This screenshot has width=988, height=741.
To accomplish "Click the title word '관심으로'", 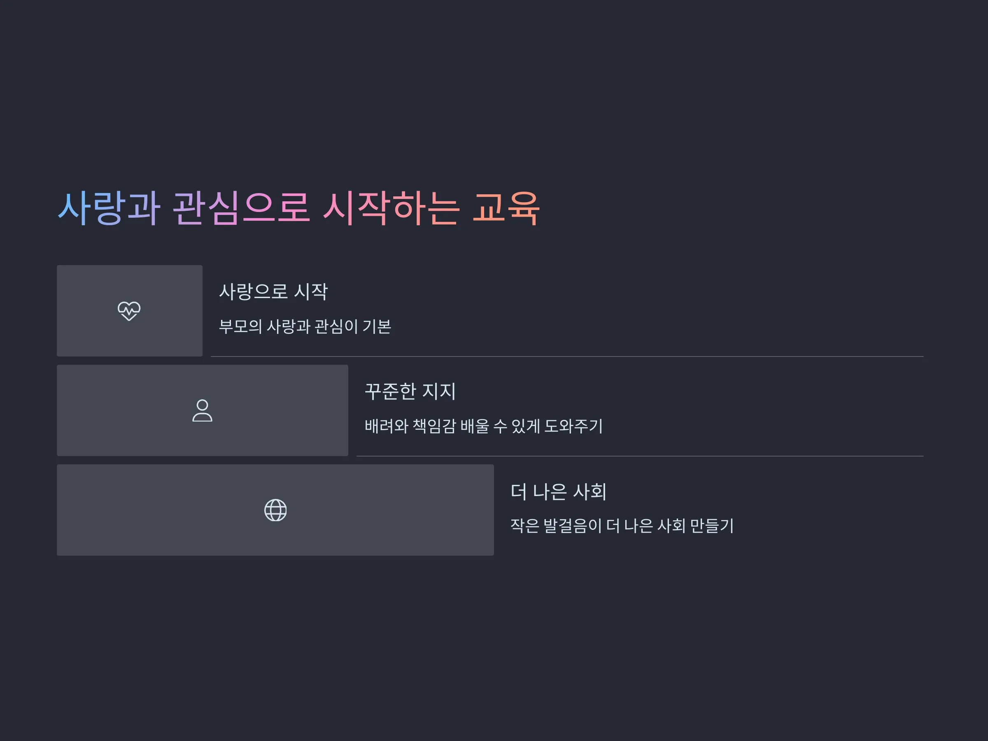I will (x=241, y=208).
